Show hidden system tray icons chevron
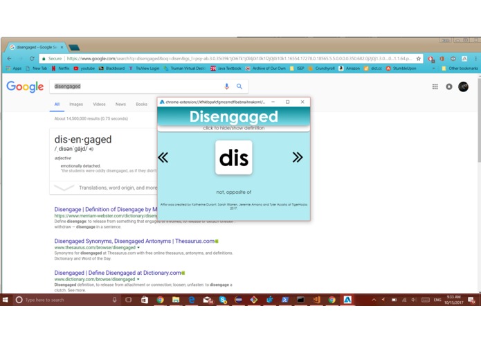481x342 pixels. (374, 300)
